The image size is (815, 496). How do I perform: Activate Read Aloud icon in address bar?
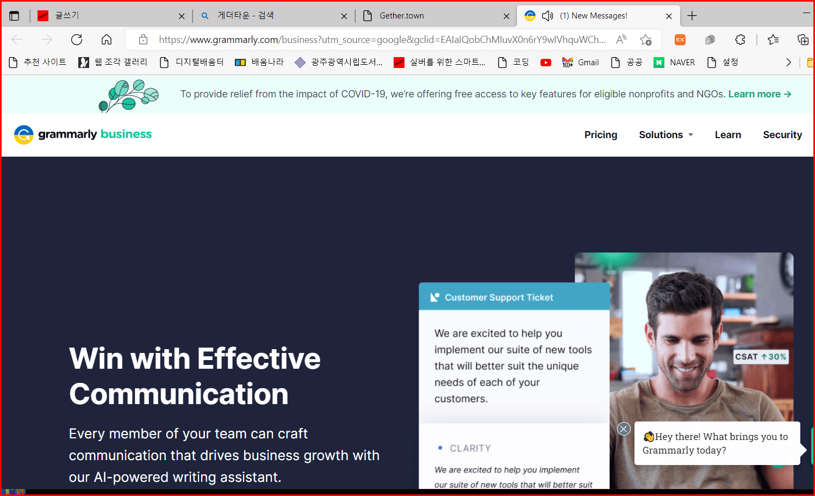621,39
